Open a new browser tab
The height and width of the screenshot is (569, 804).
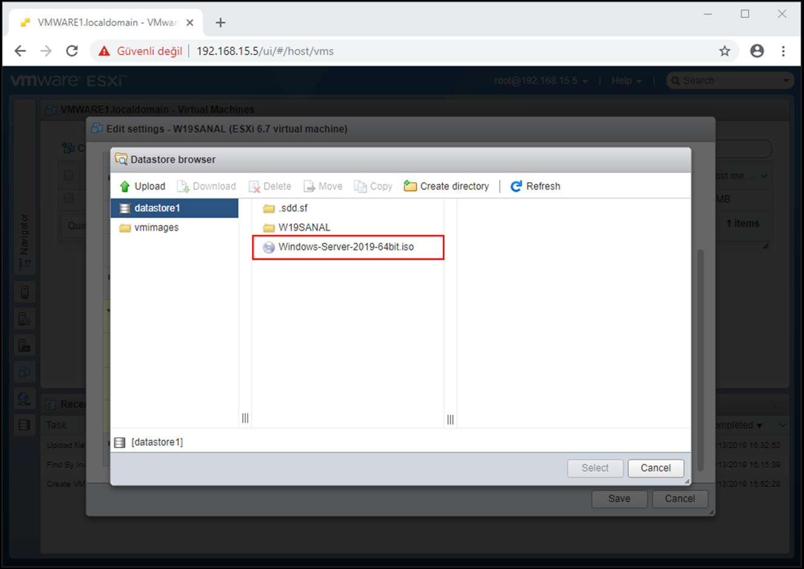pyautogui.click(x=221, y=22)
